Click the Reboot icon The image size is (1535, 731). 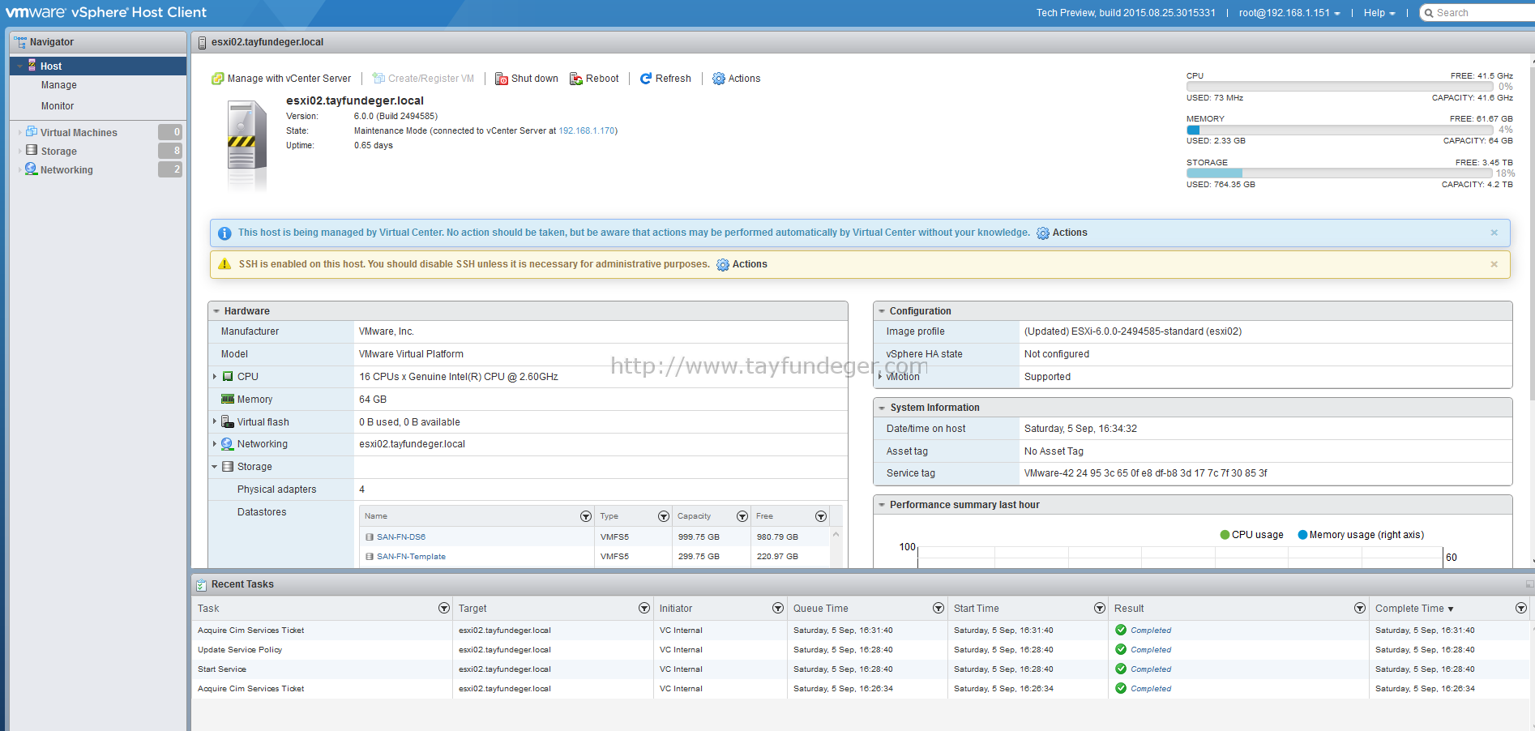(576, 79)
